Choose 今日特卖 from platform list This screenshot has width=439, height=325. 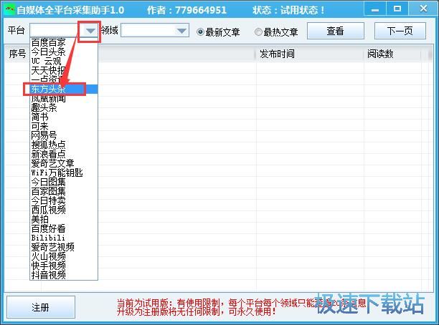(64, 200)
